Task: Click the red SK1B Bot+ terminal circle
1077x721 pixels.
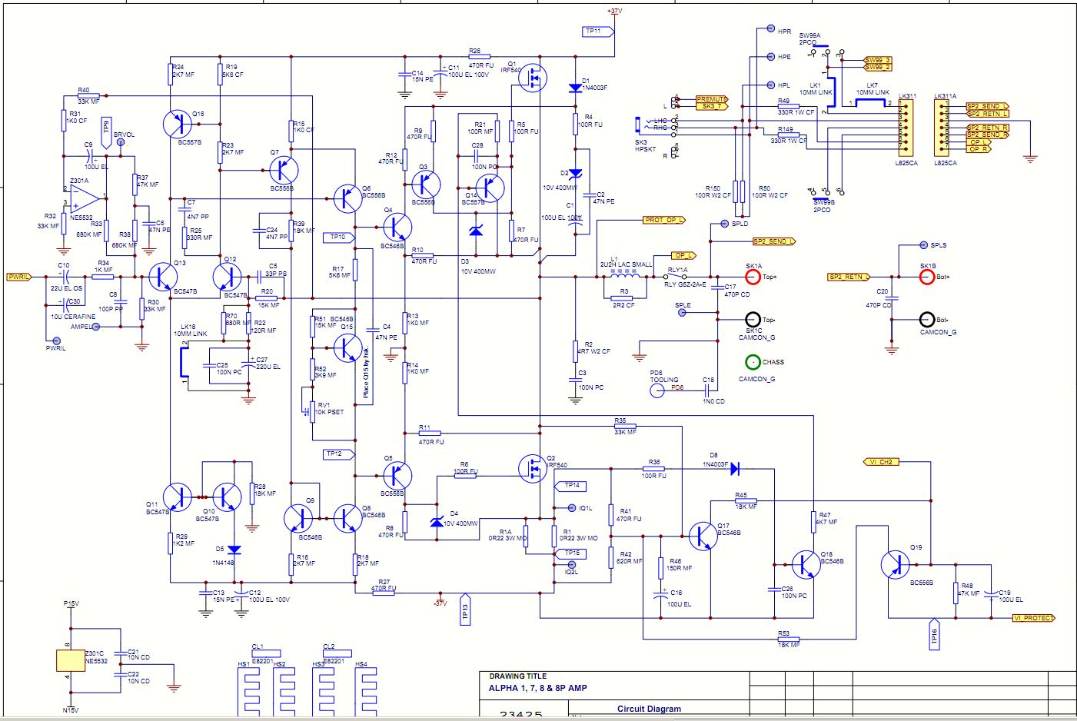Action: (x=928, y=277)
